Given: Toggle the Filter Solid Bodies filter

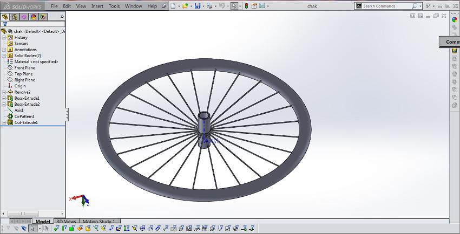Looking at the screenshot, I should [x=88, y=229].
